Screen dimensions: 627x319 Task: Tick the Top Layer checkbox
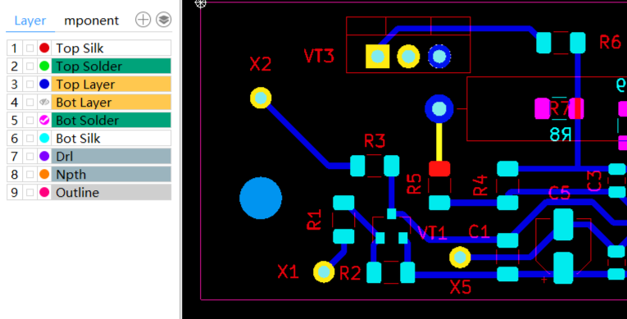(30, 84)
